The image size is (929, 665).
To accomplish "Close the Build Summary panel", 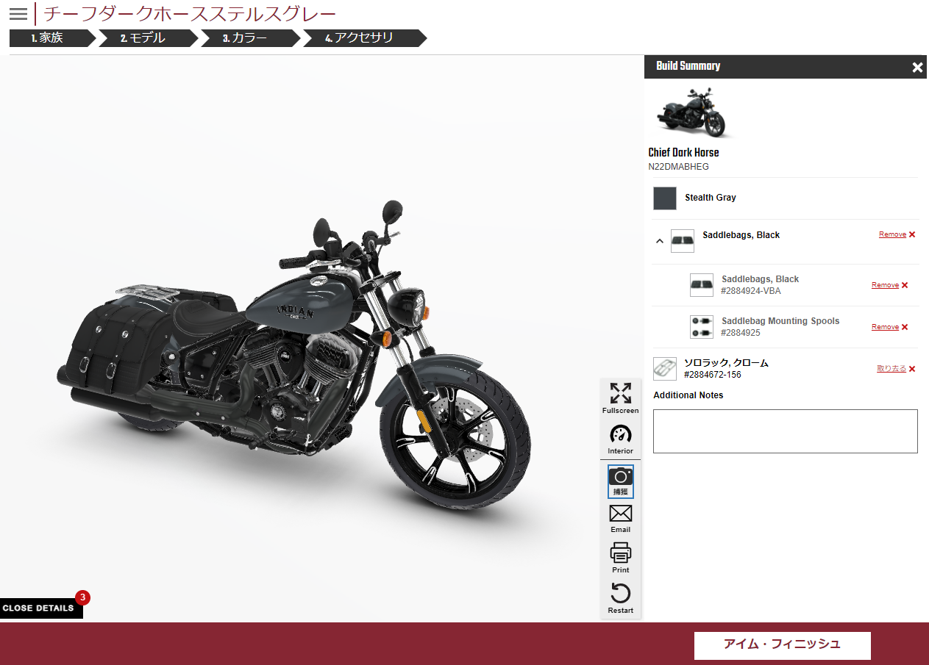I will (x=917, y=67).
